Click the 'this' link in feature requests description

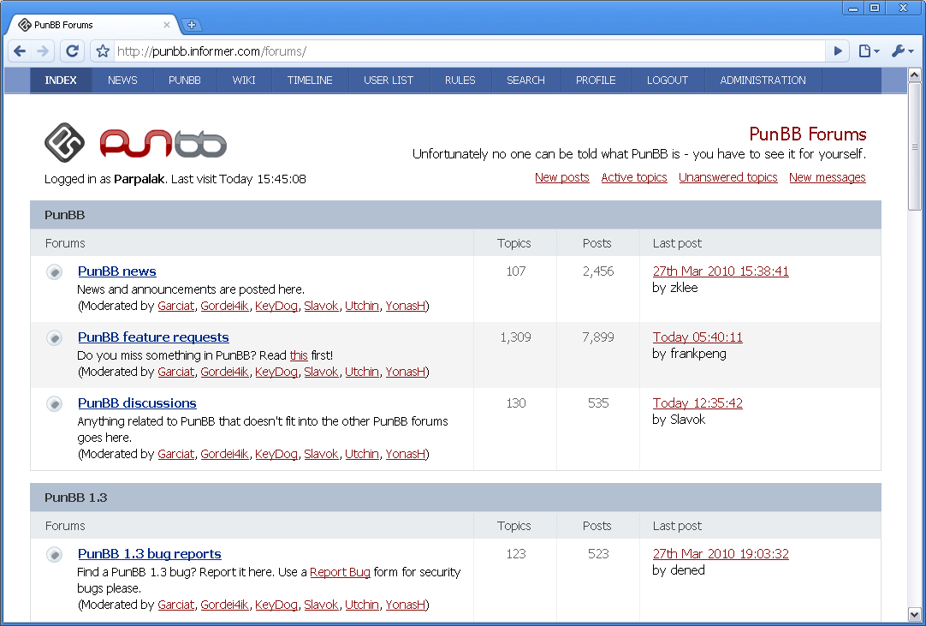[x=299, y=355]
